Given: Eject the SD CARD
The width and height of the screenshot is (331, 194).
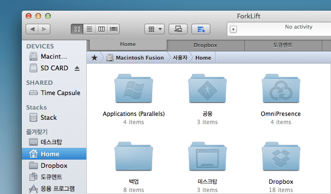Looking at the screenshot, I should (x=77, y=68).
